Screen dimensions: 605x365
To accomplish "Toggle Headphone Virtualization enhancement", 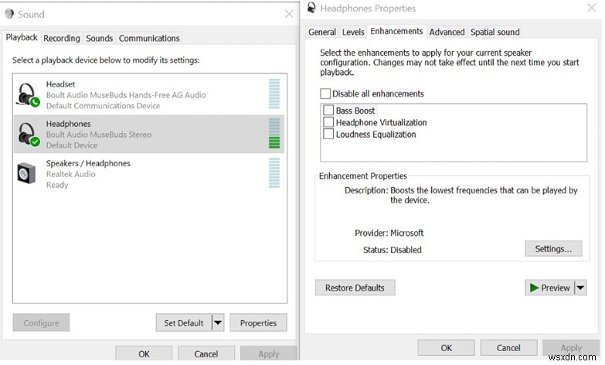I will [329, 122].
